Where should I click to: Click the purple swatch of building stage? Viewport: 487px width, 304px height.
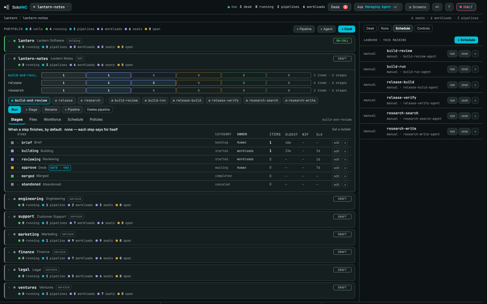click(x=12, y=151)
